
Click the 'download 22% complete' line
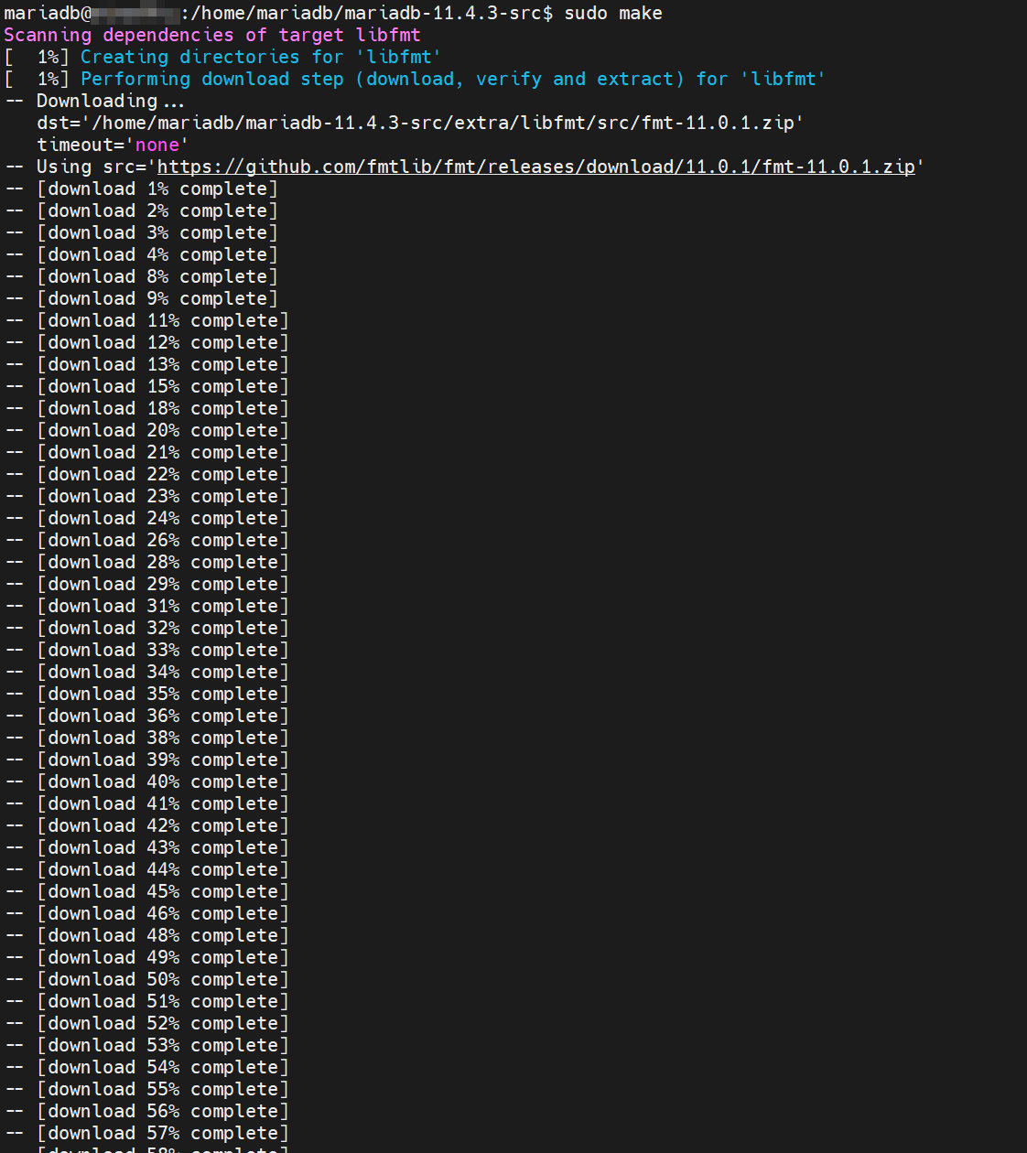tap(147, 475)
